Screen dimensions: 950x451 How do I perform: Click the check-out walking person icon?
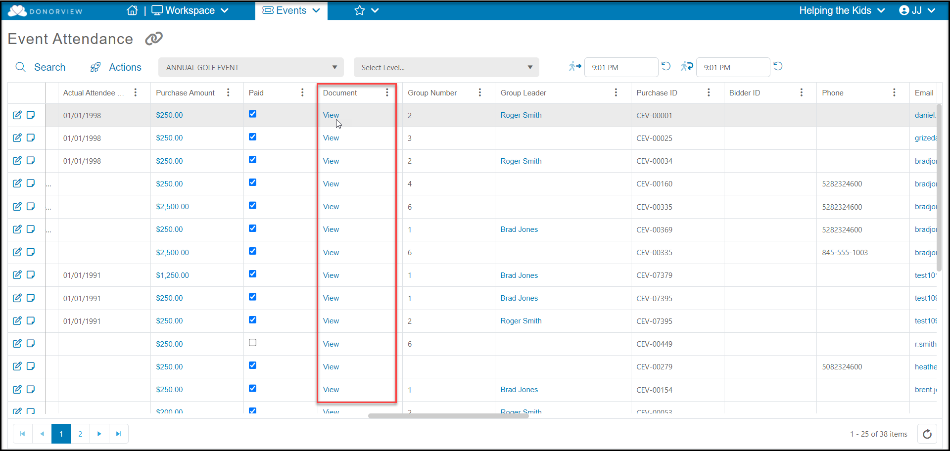[x=687, y=66]
